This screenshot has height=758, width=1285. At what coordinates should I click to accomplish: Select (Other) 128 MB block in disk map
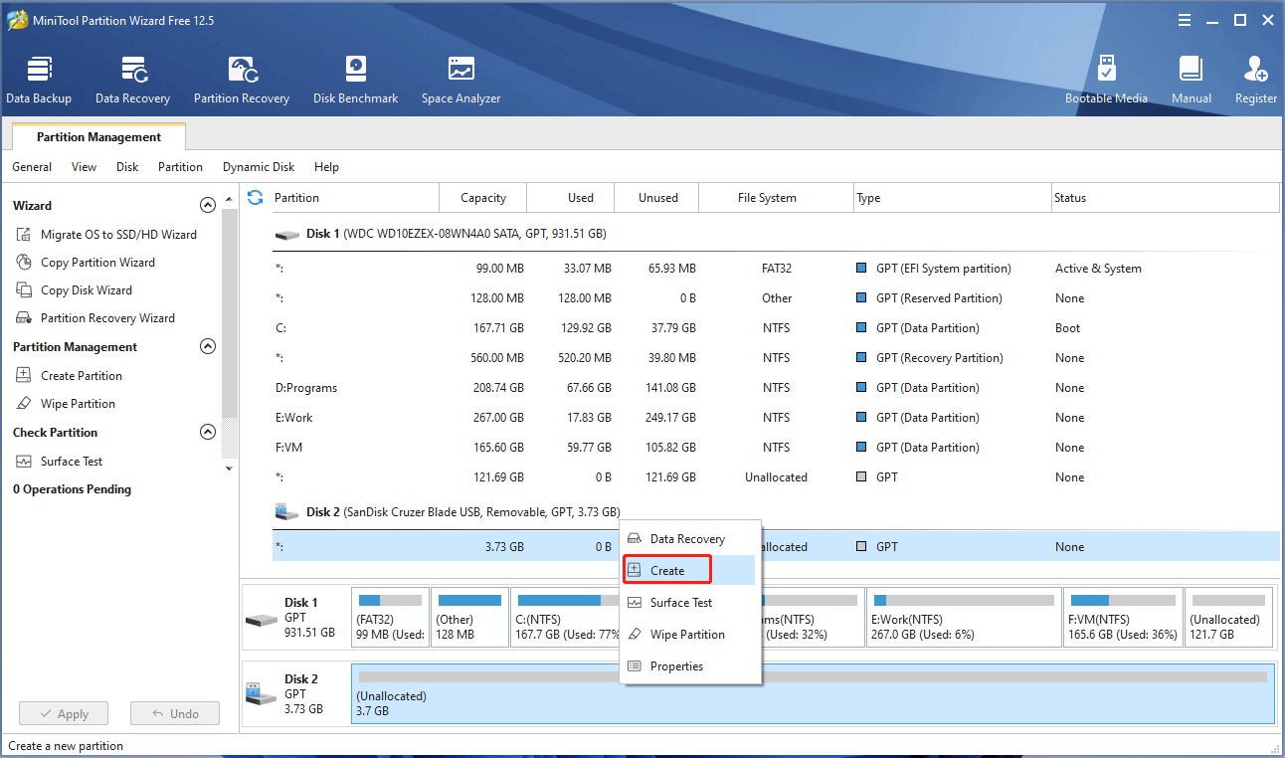tap(469, 618)
